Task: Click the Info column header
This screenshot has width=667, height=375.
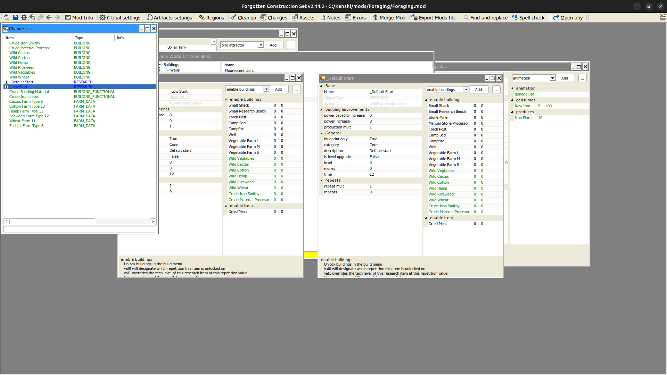Action: [x=135, y=38]
